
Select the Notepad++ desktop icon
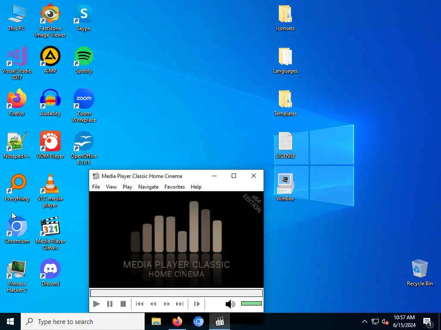point(17,145)
